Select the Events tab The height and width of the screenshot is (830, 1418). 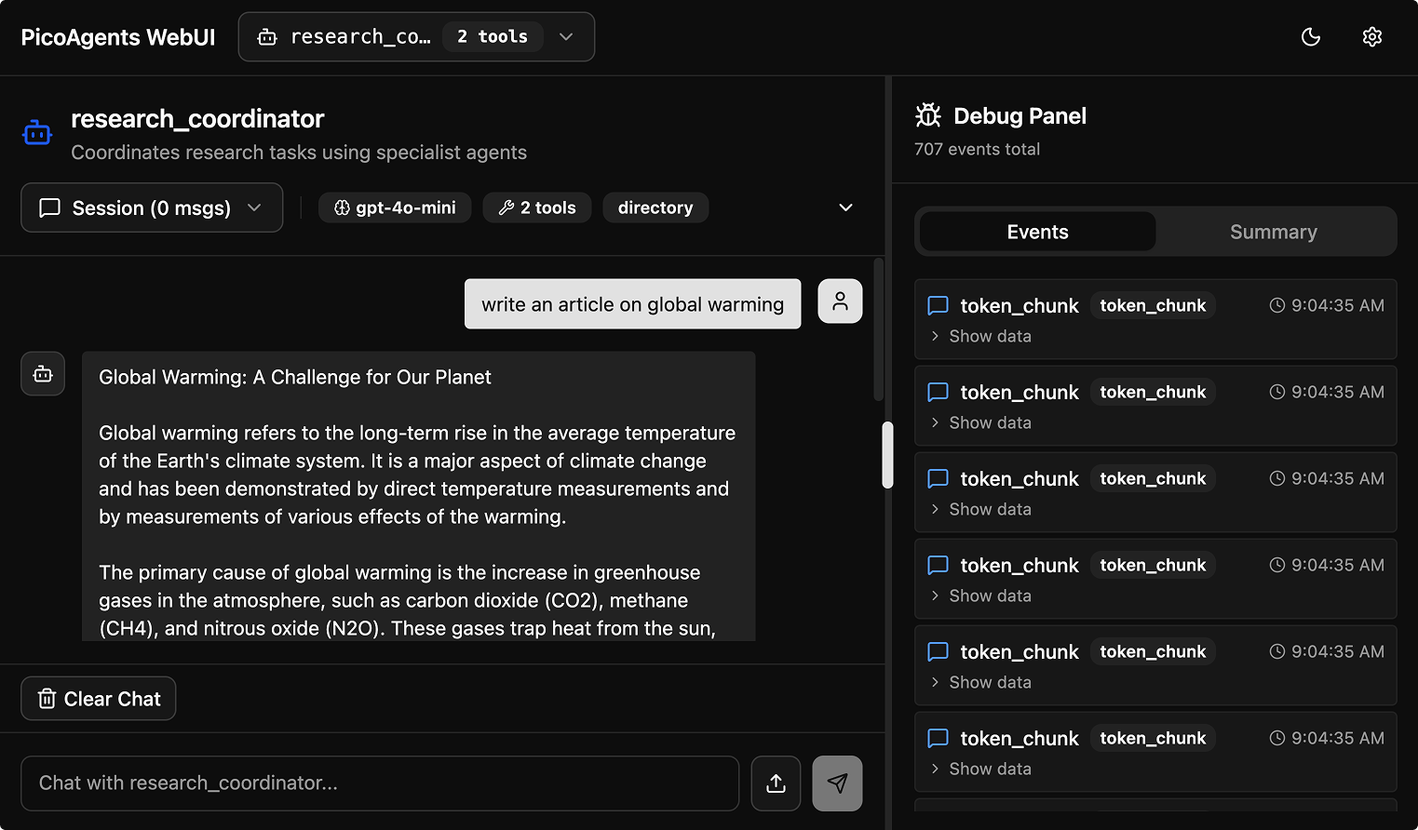pyautogui.click(x=1036, y=231)
